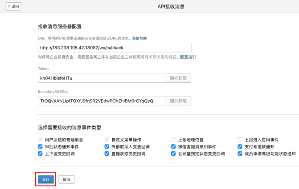Uncheck 审批状态通知事件 checkbox
Viewport: 299px width, 189px height.
pyautogui.click(x=40, y=146)
